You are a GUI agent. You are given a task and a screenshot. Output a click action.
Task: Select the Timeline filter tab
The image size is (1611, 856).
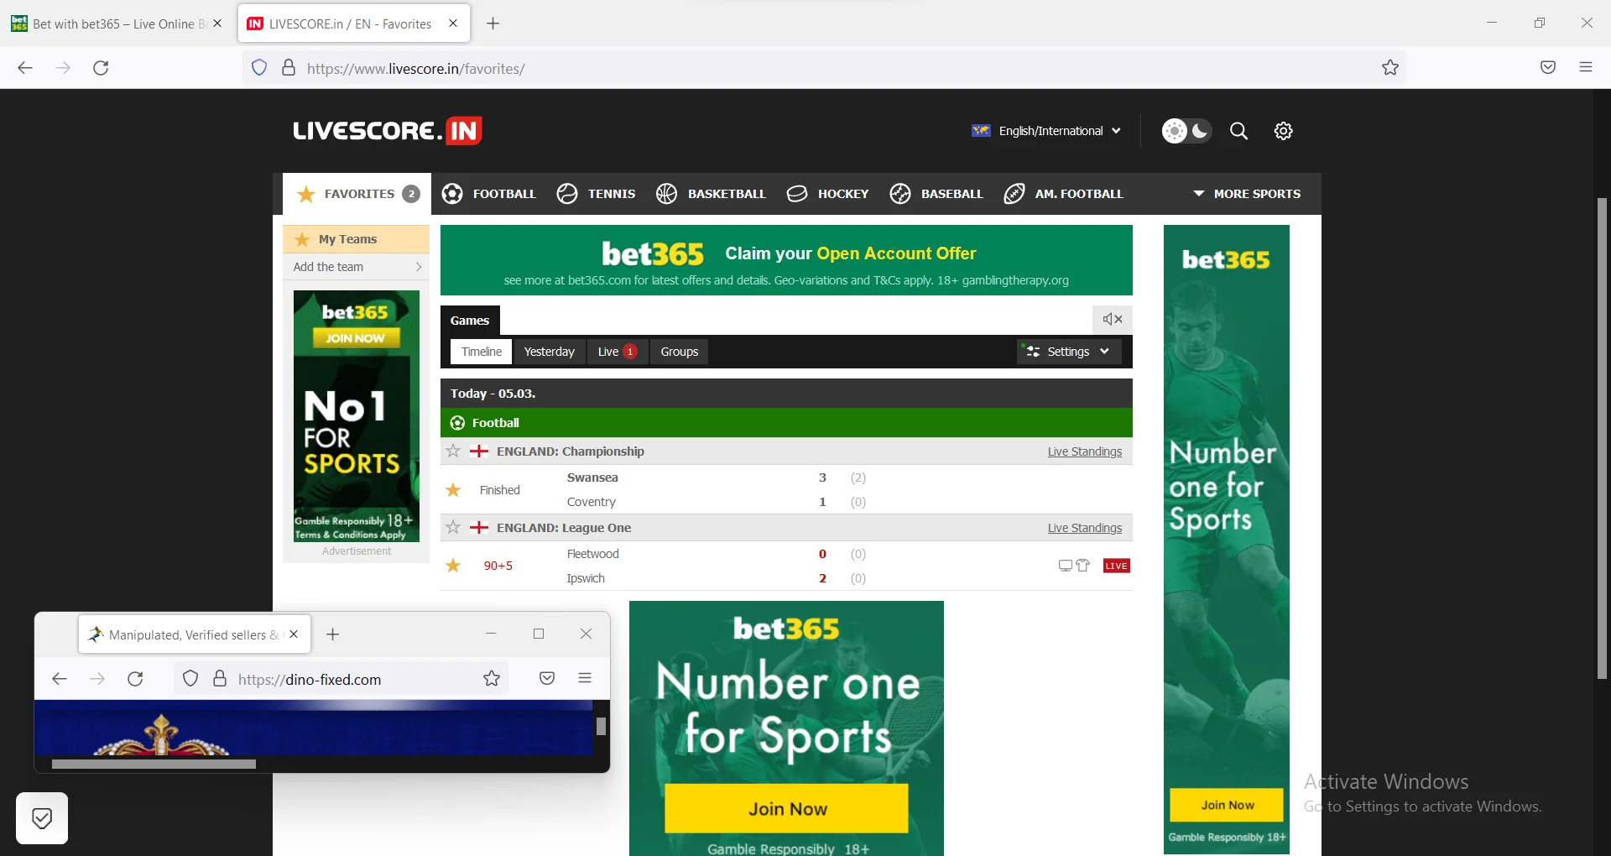[x=482, y=352]
